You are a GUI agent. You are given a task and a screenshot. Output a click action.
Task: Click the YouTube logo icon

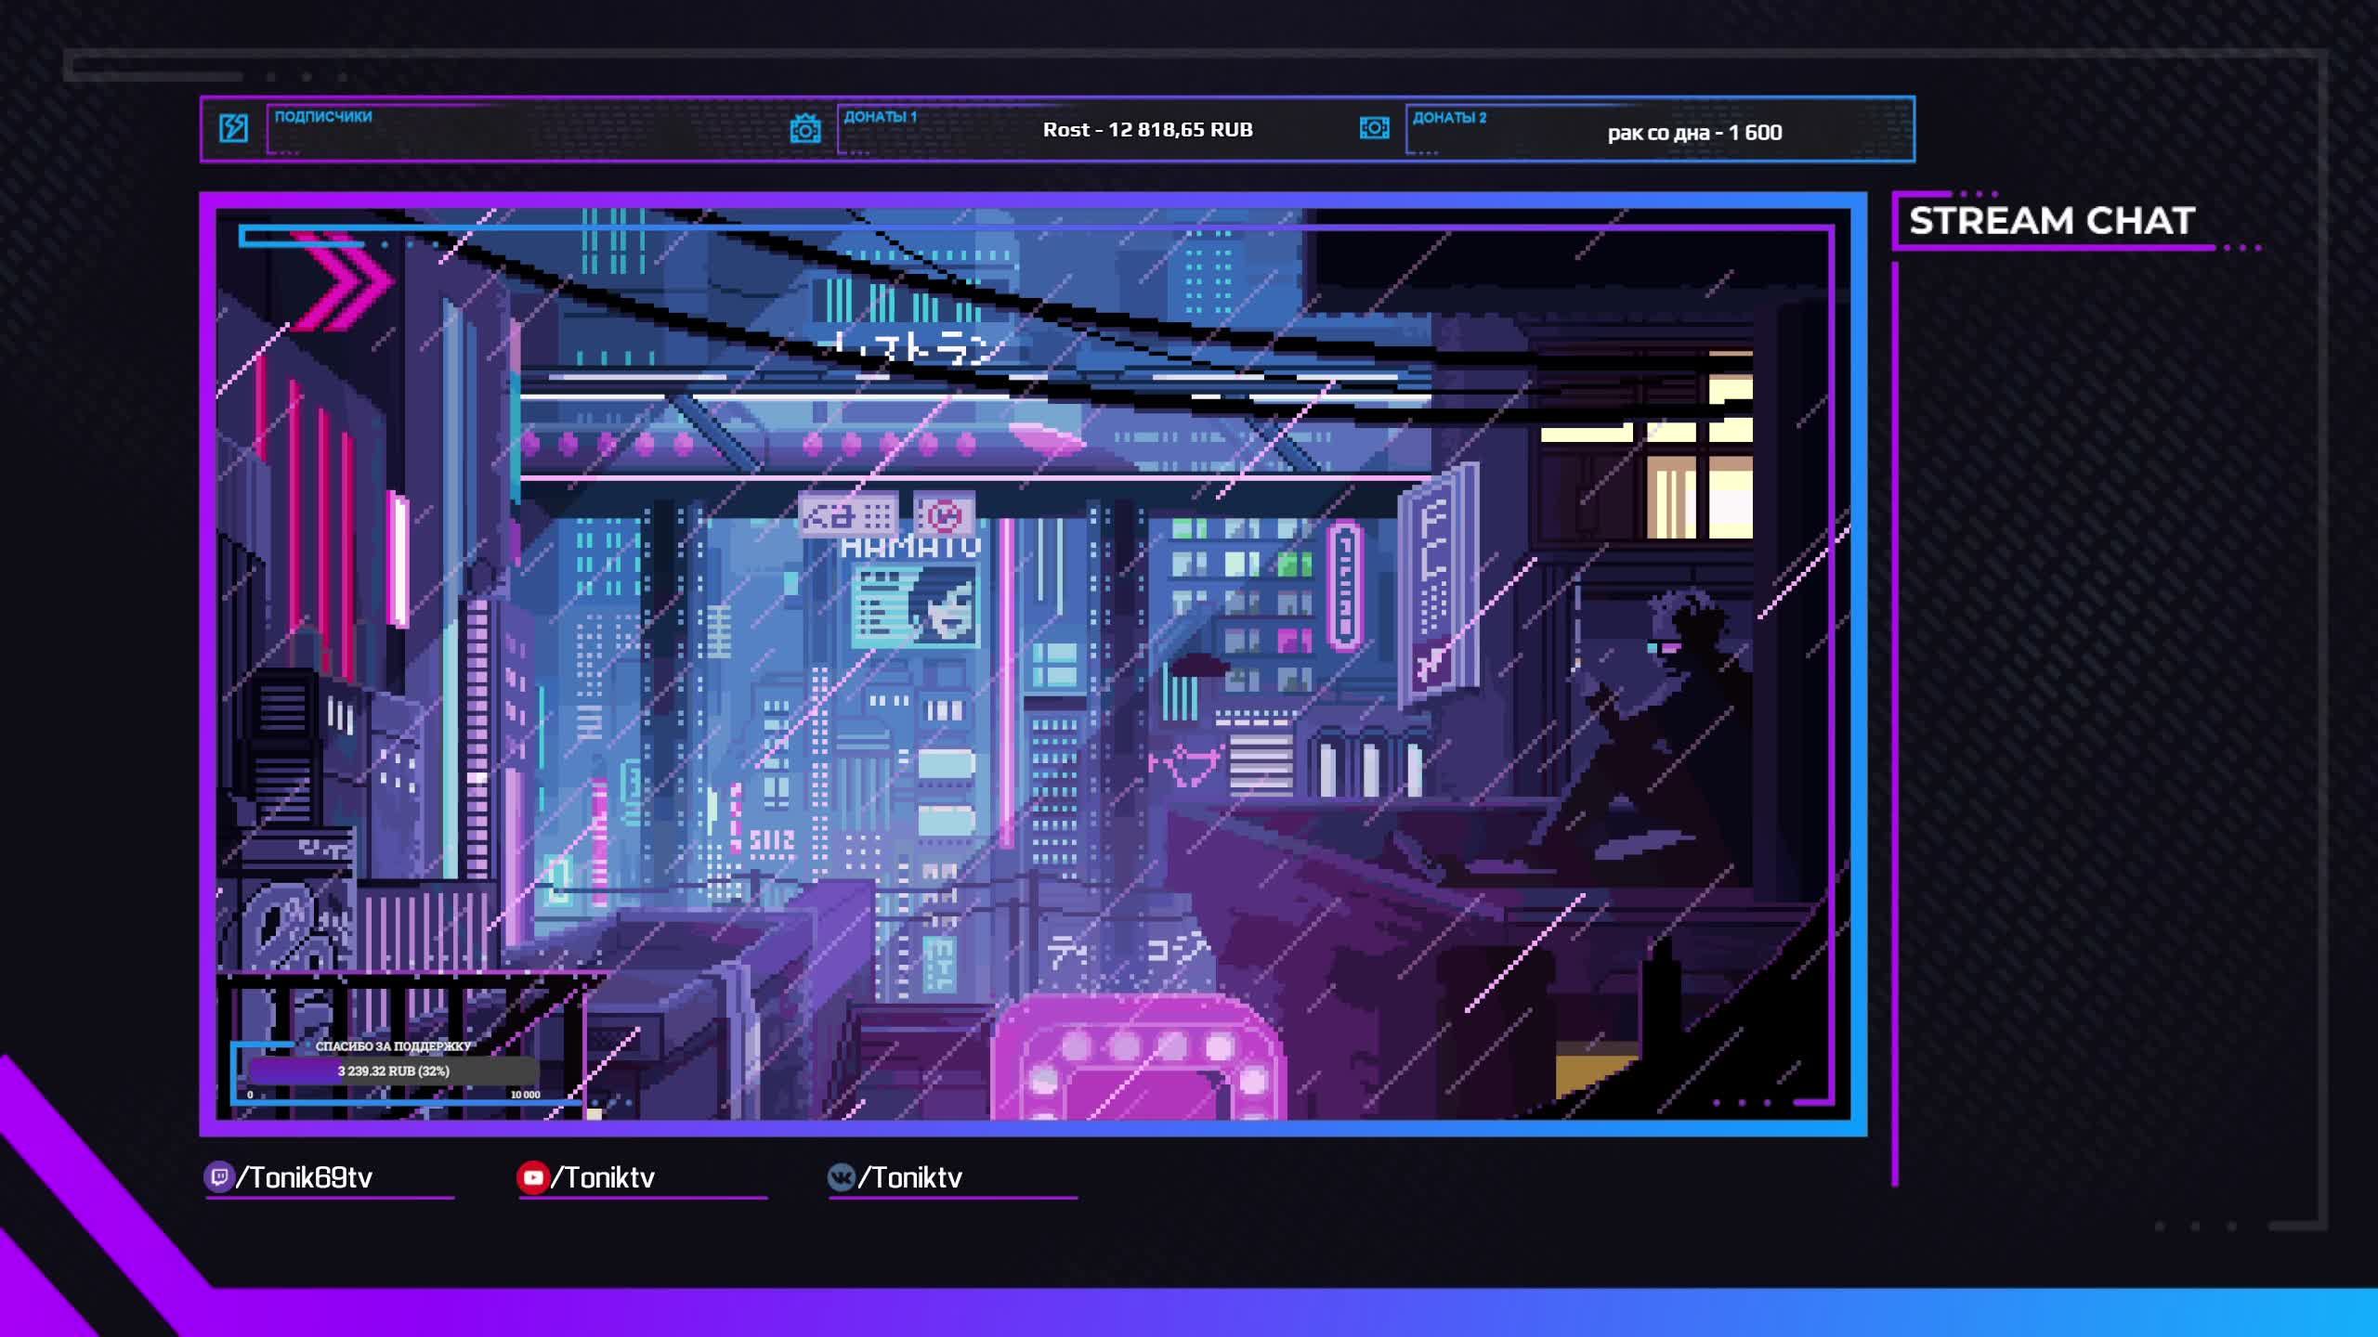click(532, 1177)
